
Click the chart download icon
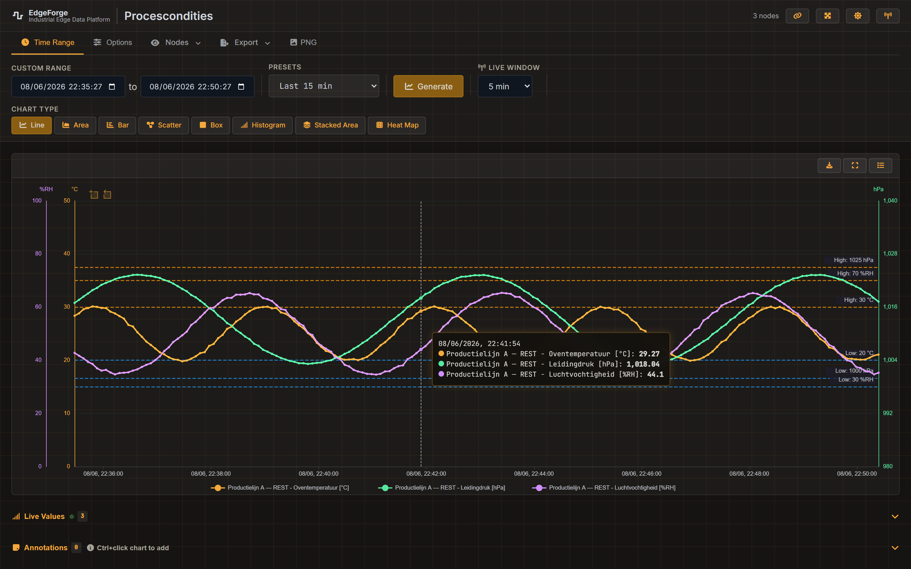coord(829,165)
